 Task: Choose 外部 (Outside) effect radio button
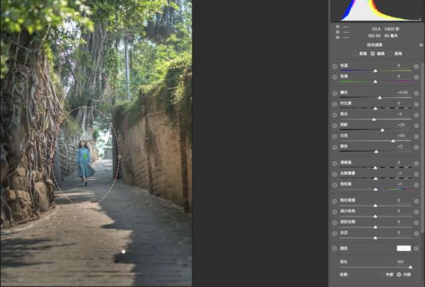(382, 274)
